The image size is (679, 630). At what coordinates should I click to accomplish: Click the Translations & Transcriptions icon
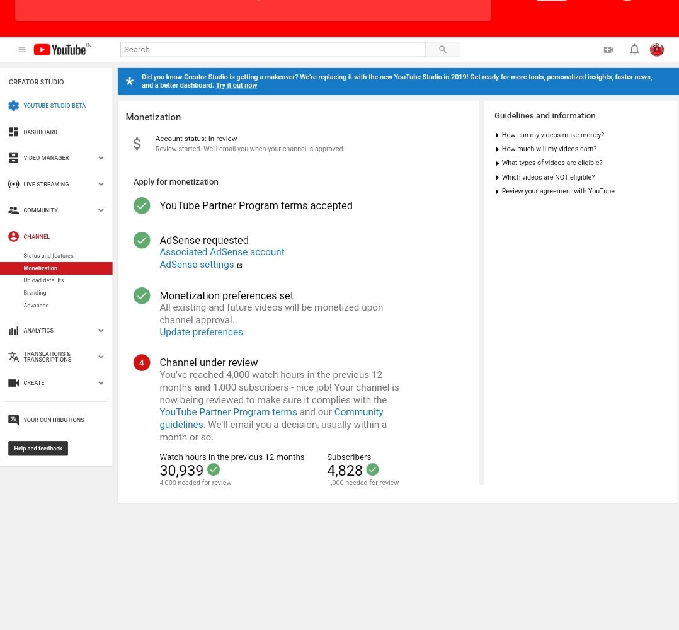13,357
